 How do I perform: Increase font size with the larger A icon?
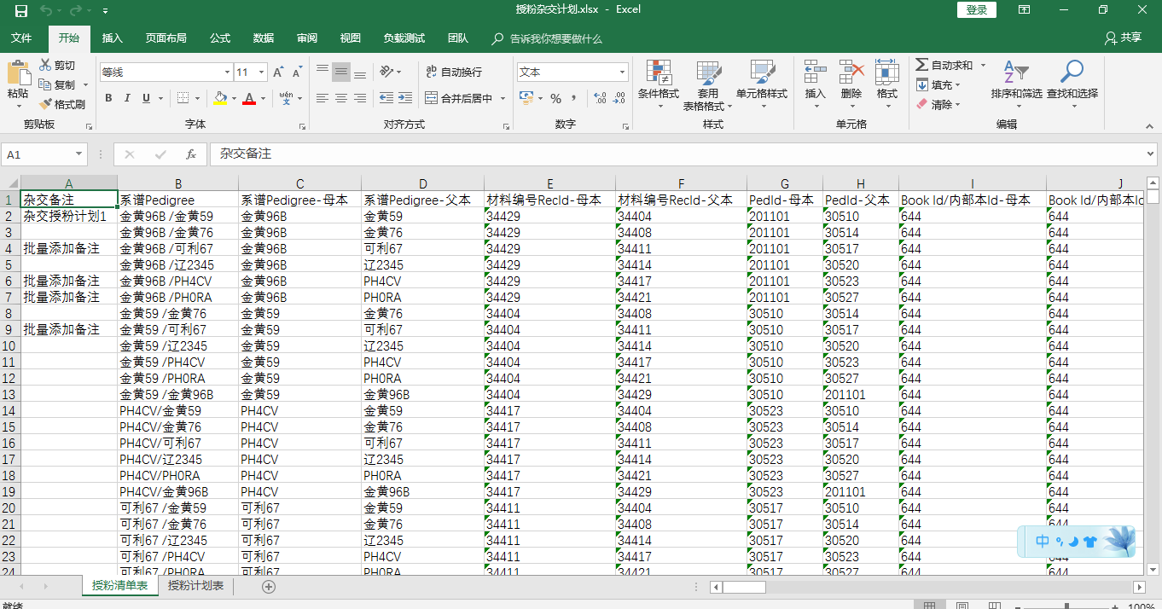tap(278, 72)
